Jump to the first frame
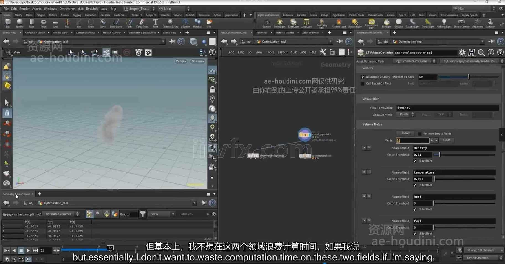 (x=7, y=250)
